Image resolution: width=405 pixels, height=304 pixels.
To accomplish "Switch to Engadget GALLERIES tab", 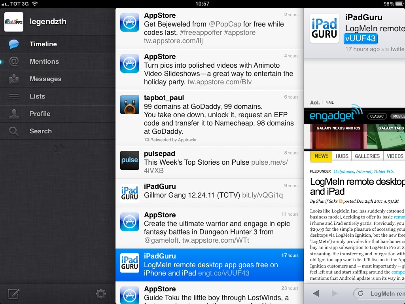I will point(367,156).
